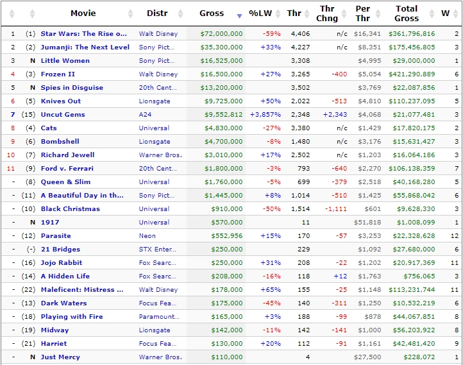The image size is (463, 365).
Task: Open Jumanji: The Next Level link
Action: [85, 47]
